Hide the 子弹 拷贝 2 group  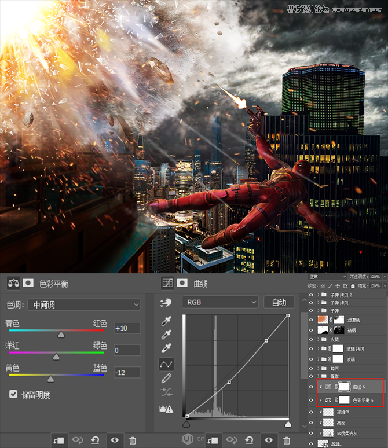(x=312, y=295)
